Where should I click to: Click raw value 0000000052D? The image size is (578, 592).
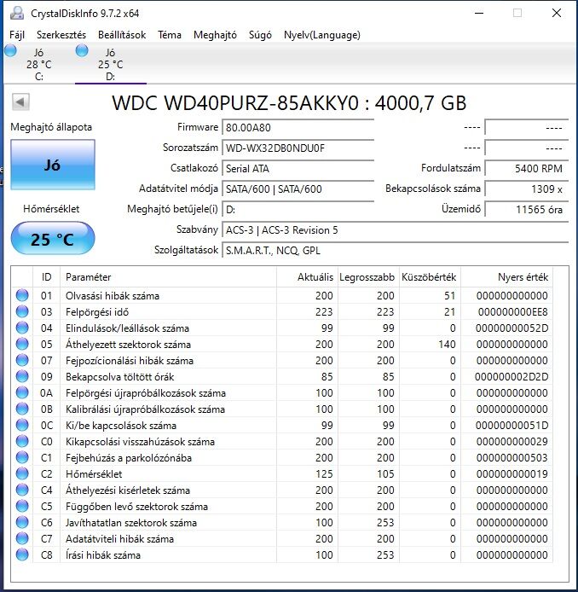pyautogui.click(x=512, y=328)
